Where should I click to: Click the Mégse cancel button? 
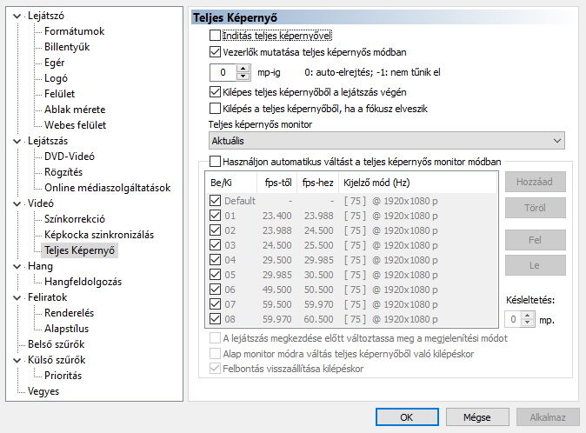coord(477,417)
